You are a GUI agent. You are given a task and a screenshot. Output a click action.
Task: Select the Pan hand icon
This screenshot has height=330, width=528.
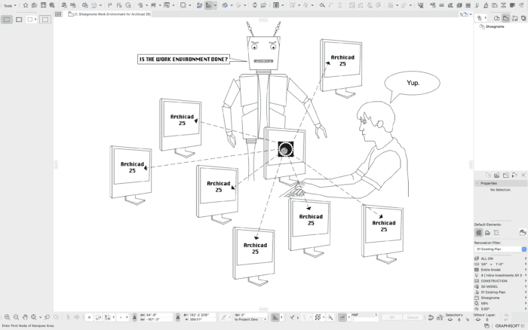(25, 317)
